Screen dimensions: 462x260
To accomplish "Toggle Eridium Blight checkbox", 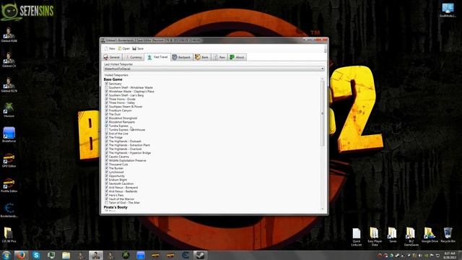I will tap(107, 180).
